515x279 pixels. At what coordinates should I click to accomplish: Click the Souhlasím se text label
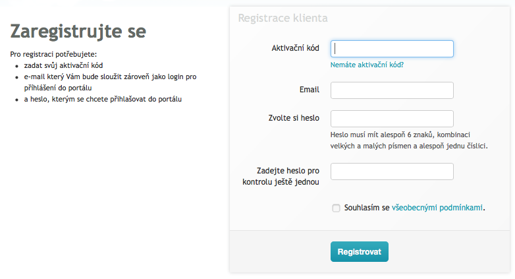(x=367, y=208)
